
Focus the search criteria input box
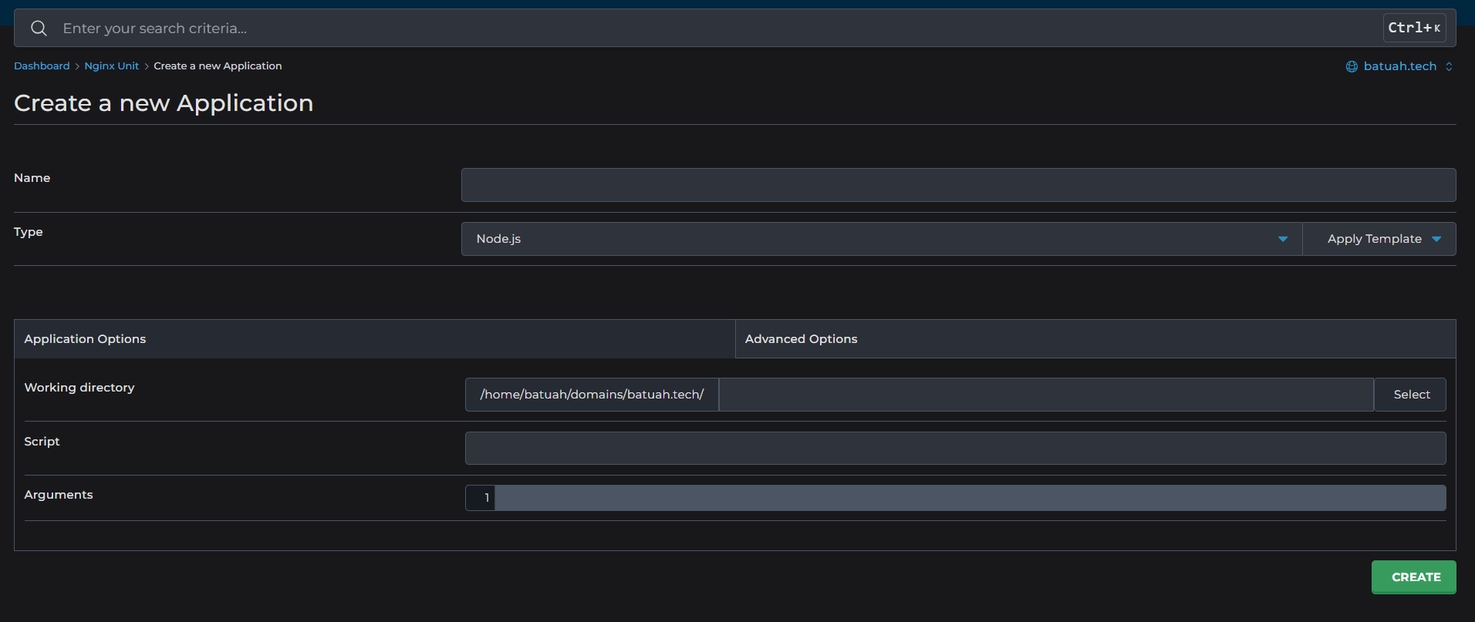(x=694, y=29)
